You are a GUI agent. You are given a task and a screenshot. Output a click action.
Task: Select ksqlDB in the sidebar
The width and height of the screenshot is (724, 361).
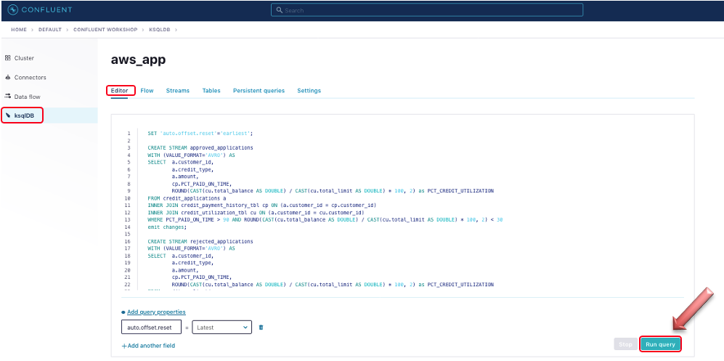point(49,115)
